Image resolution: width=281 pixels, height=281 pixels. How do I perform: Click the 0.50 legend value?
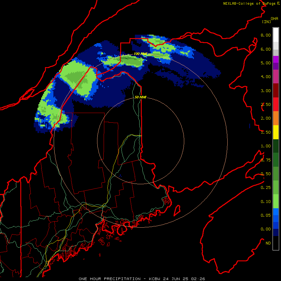(x=266, y=174)
